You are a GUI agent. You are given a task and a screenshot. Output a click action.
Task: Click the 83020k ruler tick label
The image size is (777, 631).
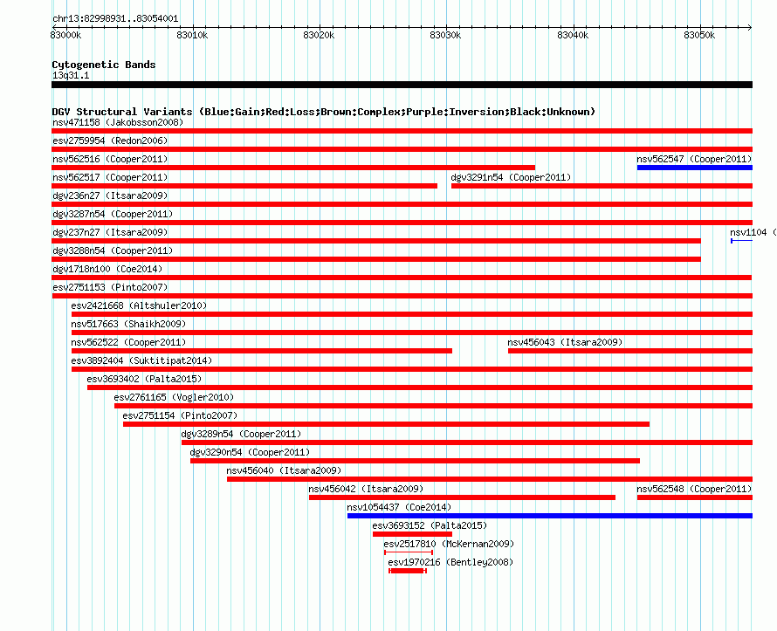[x=320, y=35]
